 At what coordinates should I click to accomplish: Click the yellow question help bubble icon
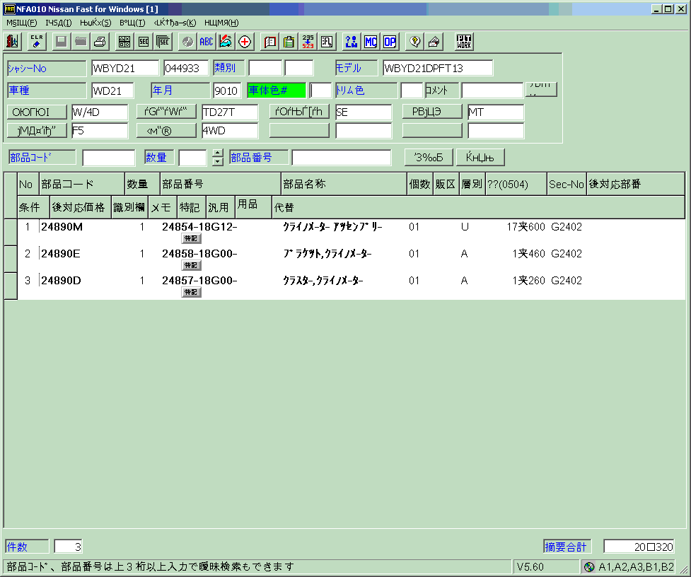pyautogui.click(x=414, y=42)
